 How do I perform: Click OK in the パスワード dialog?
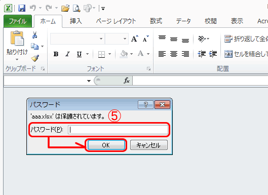coord(106,145)
